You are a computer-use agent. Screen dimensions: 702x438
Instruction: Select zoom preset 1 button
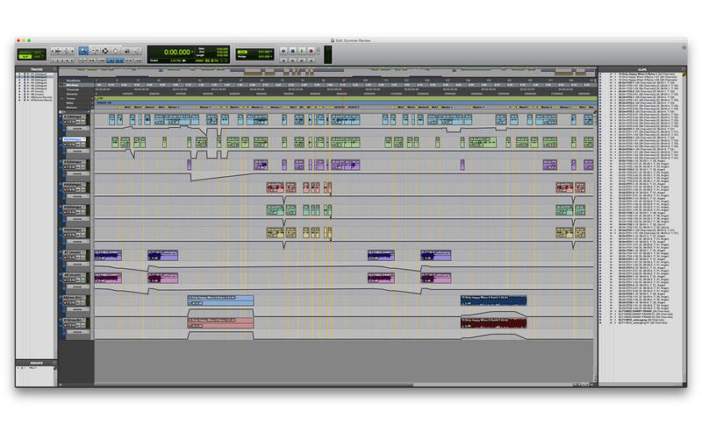[53, 60]
